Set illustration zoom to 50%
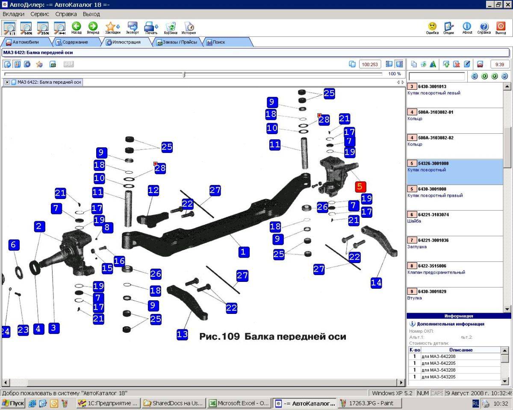The image size is (513, 410). click(x=26, y=28)
